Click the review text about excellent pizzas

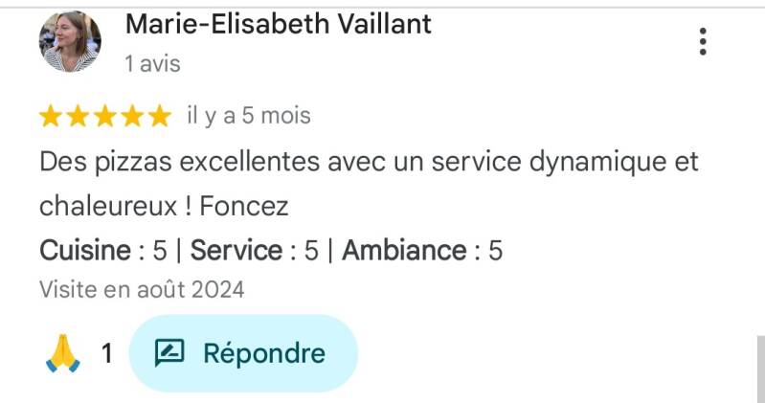[x=369, y=162]
